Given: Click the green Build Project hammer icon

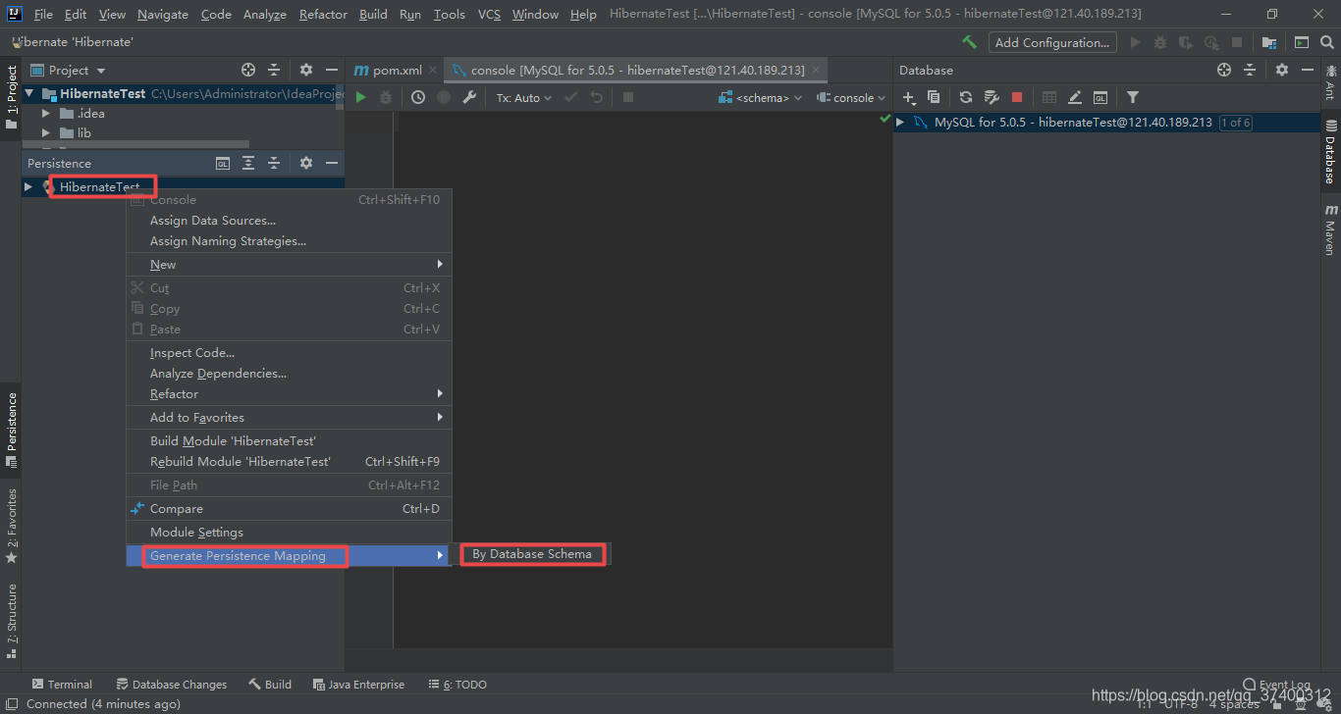Looking at the screenshot, I should tap(969, 42).
